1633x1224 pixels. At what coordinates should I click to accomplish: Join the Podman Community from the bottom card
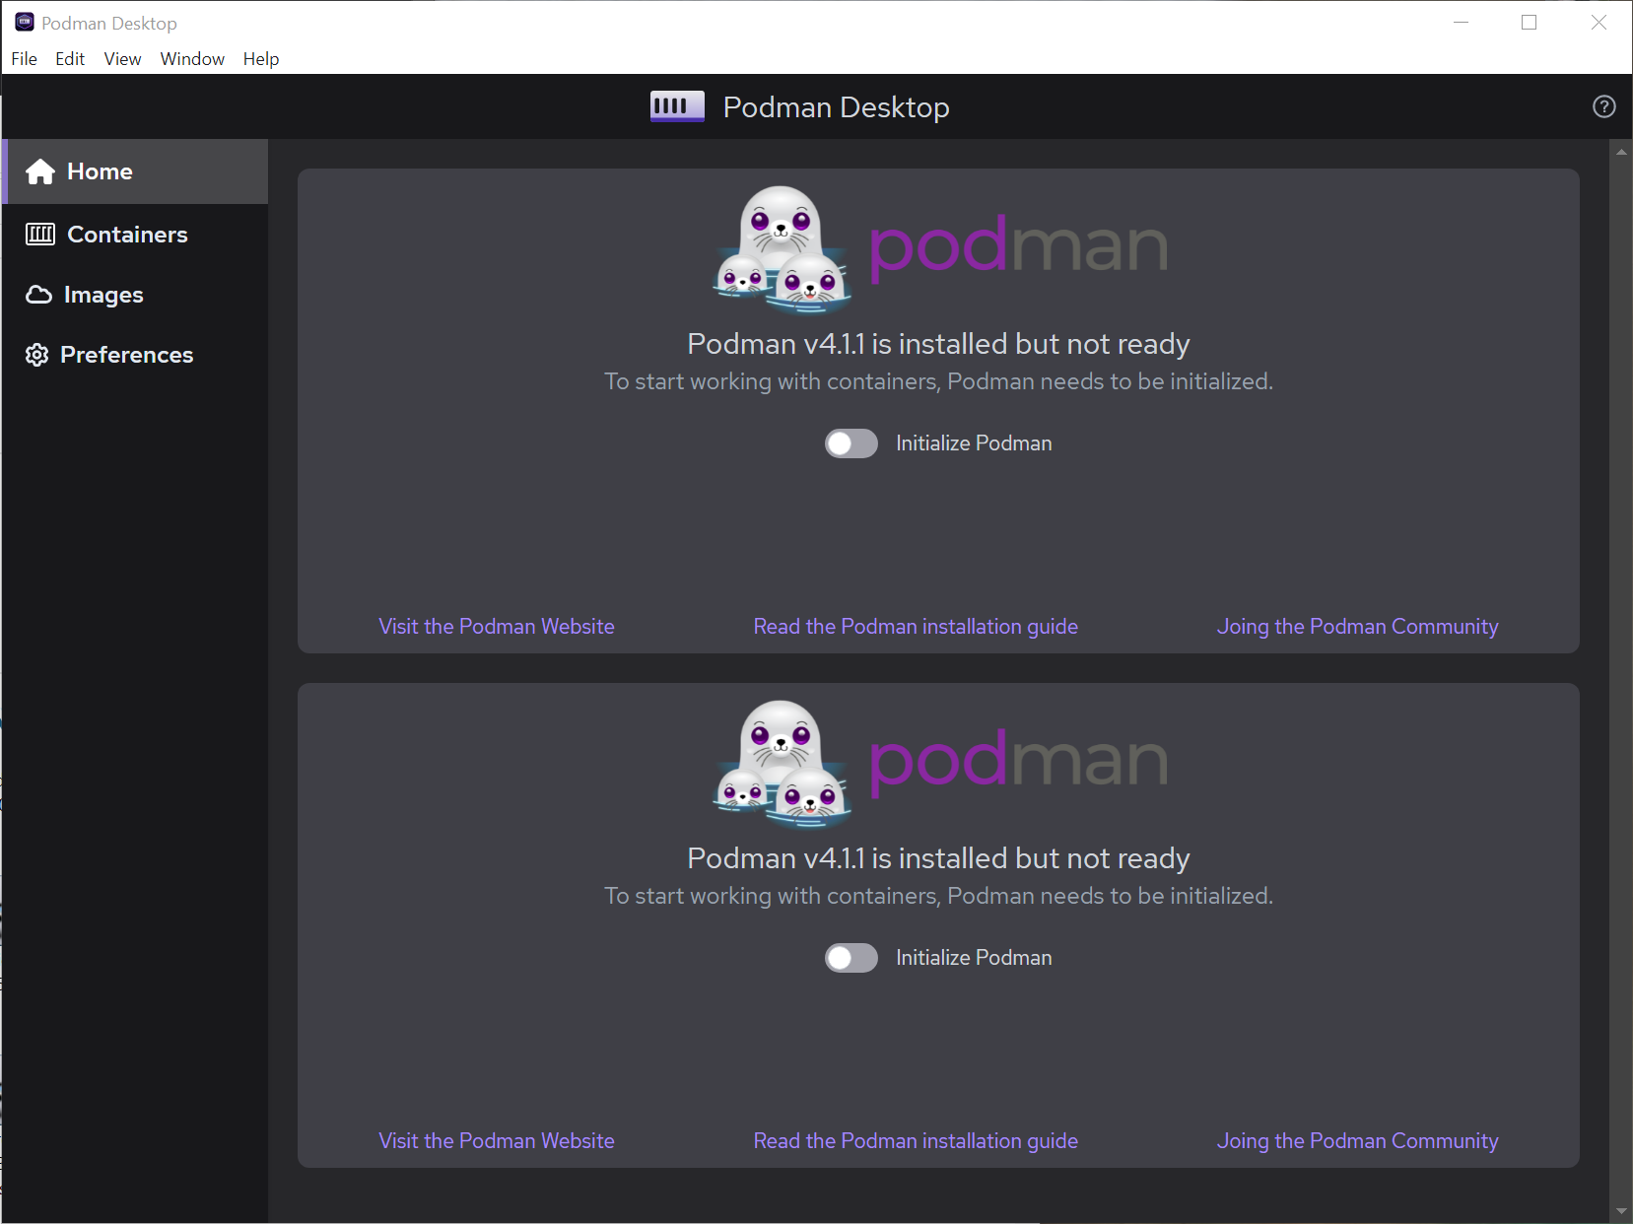point(1357,1140)
